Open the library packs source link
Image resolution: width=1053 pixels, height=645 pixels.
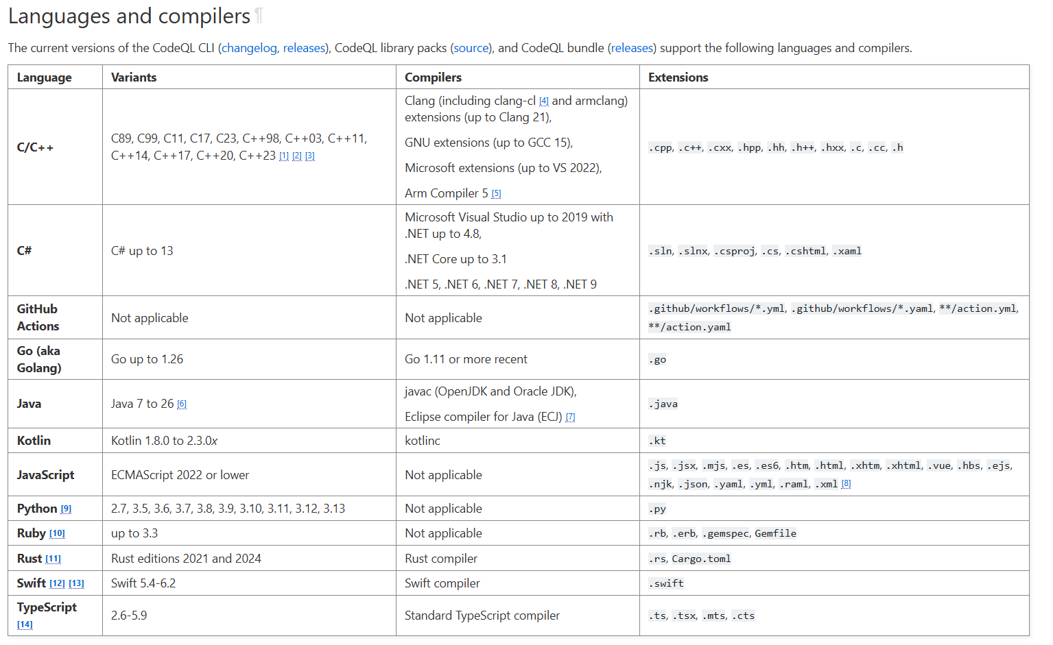(x=471, y=48)
